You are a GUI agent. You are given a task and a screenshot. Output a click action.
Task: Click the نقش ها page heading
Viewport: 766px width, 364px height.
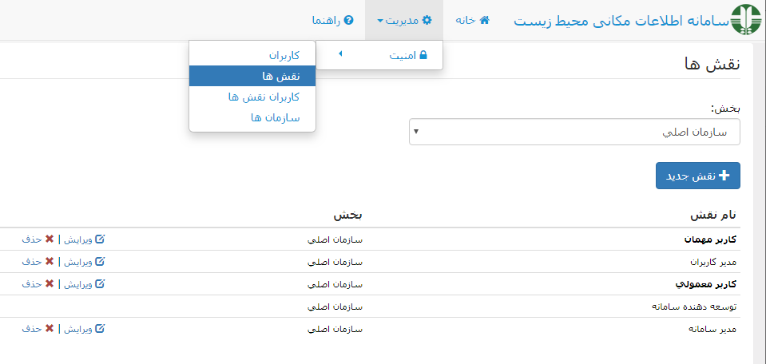coord(713,64)
